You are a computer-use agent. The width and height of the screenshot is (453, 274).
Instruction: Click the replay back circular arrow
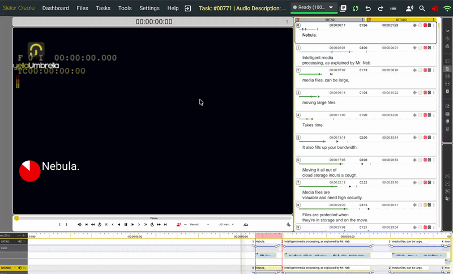point(100,224)
